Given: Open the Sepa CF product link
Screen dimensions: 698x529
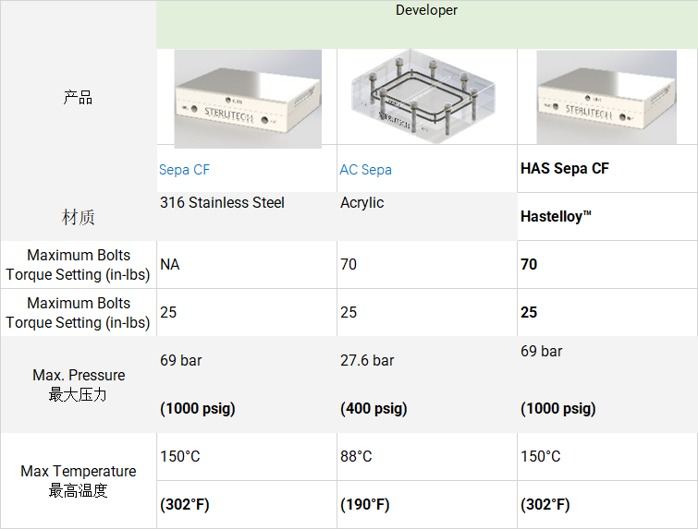Looking at the screenshot, I should [184, 170].
